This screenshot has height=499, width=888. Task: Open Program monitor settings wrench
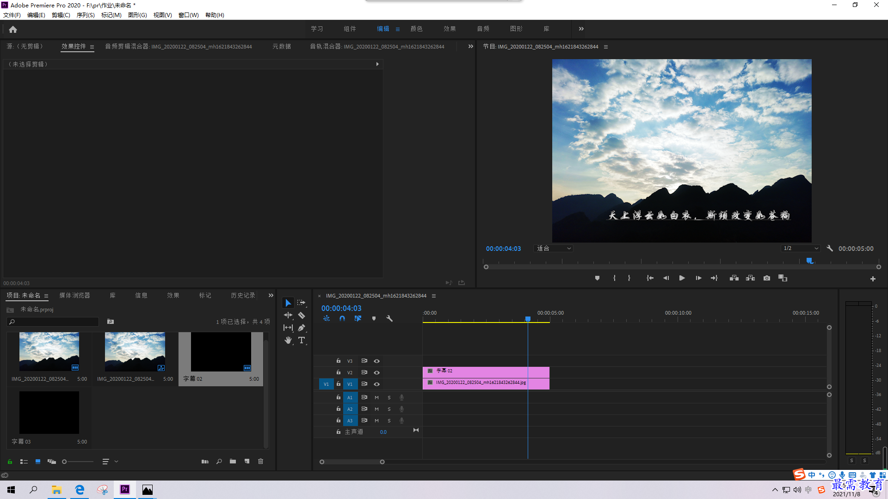coord(830,249)
